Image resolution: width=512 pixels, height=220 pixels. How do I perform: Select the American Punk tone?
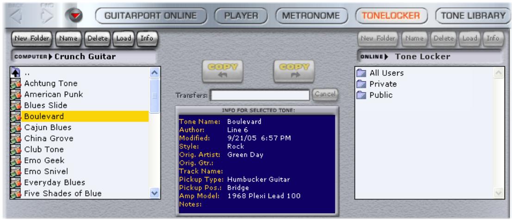(54, 95)
